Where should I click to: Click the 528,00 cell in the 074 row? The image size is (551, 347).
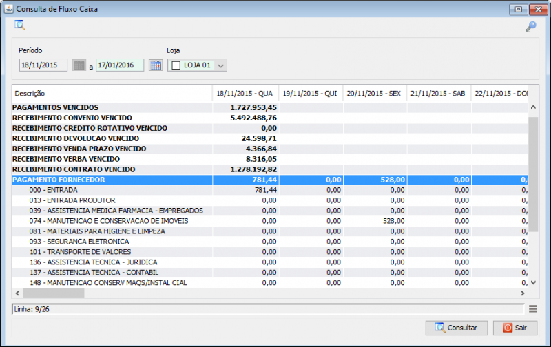(375, 221)
